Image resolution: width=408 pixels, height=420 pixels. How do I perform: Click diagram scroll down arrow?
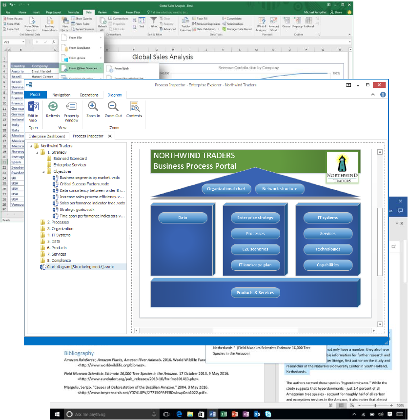(380, 324)
